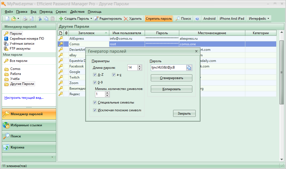
Task: Click the Копировать button
Action: (171, 89)
